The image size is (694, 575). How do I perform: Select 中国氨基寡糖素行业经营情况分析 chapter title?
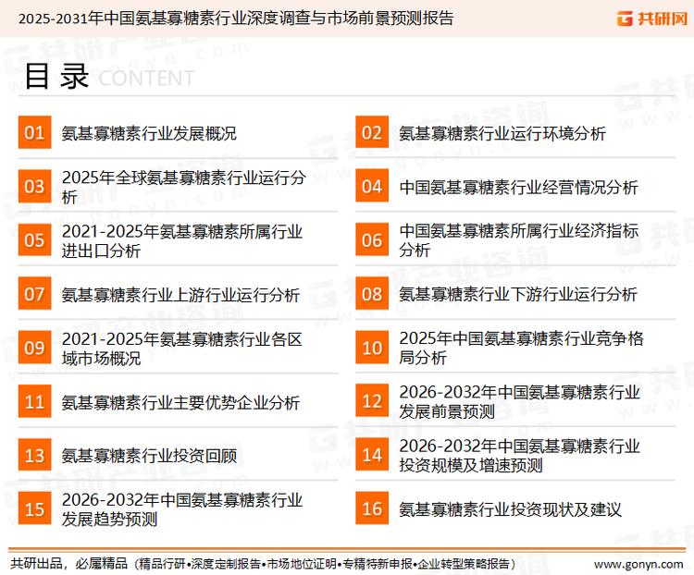(519, 187)
